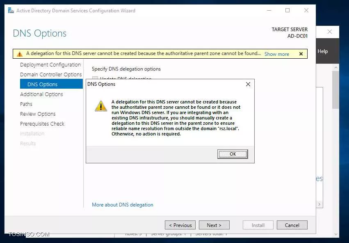349x243 pixels.
Task: Minimize the Configuration Wizard window
Action: click(269, 11)
